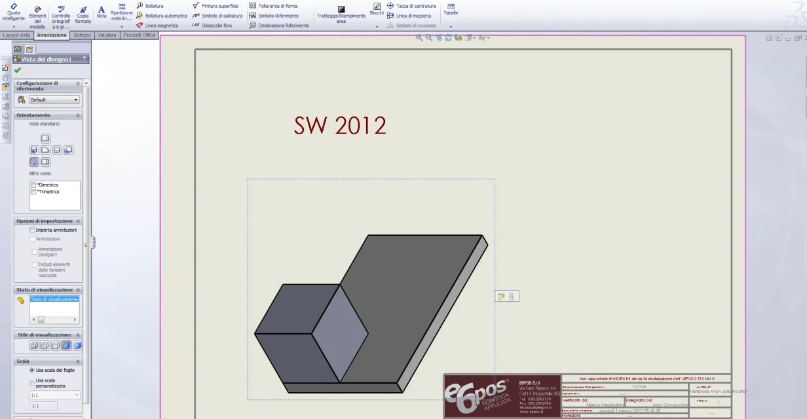Viewport: 807px width, 419px height.
Task: Click the custom scale 1:1 input field
Action: click(x=44, y=406)
